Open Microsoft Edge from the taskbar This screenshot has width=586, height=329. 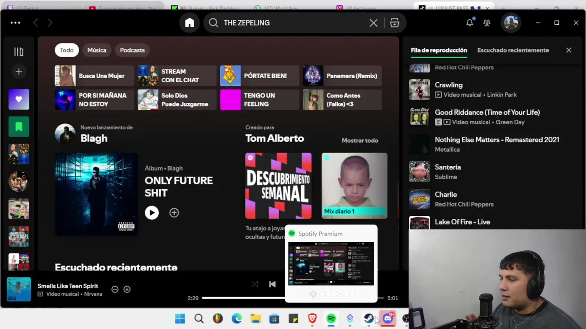(237, 318)
